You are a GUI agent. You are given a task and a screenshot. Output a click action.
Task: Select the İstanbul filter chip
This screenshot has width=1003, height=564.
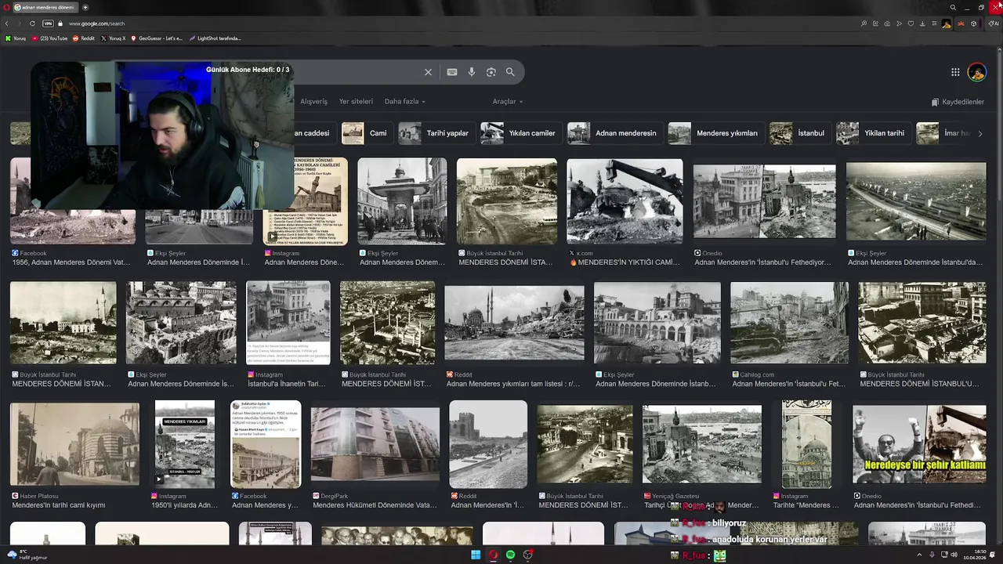pos(798,133)
